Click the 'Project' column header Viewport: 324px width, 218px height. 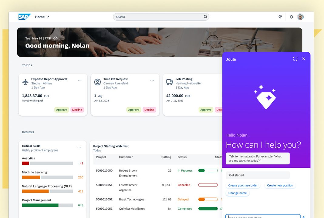[101, 157]
